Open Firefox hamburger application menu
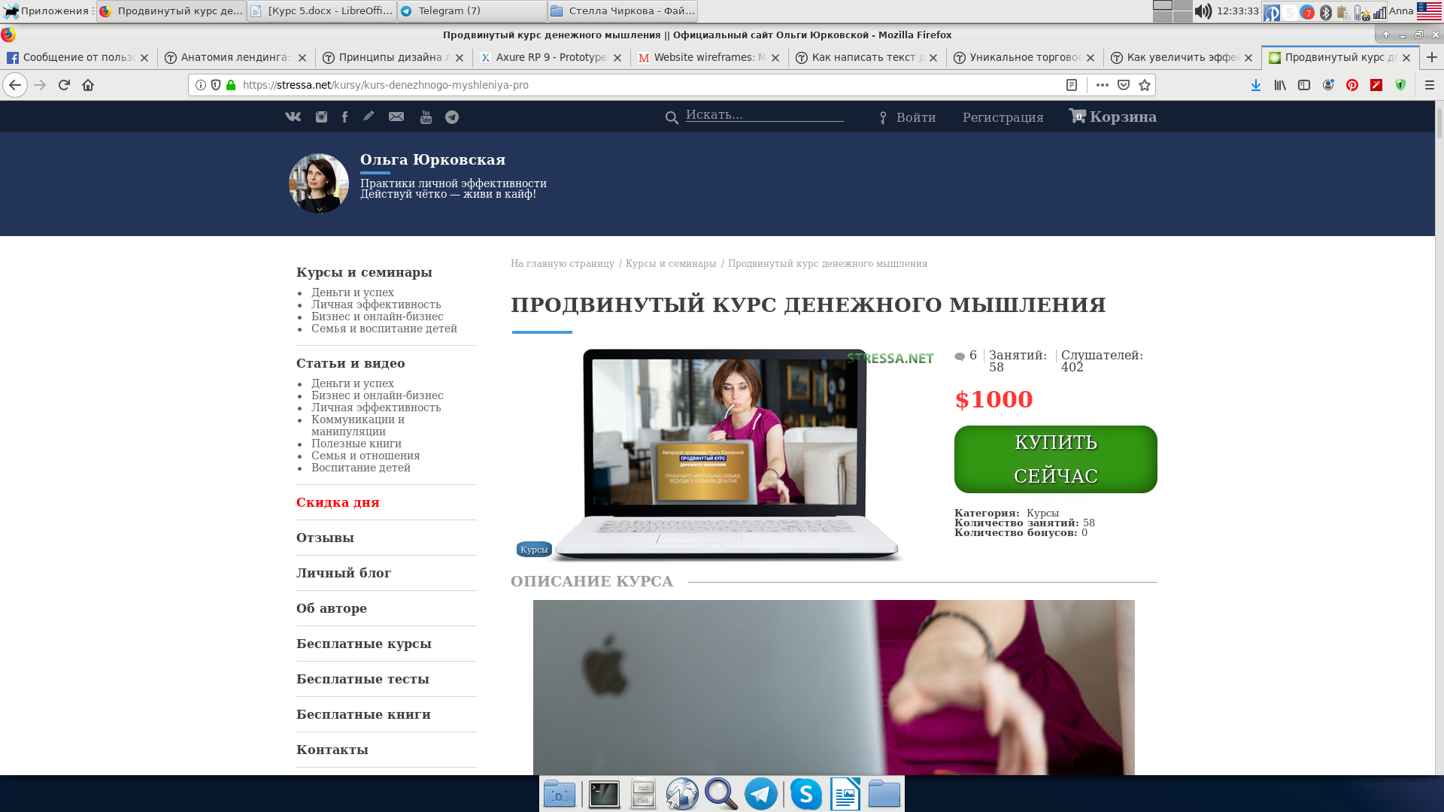 (1430, 85)
